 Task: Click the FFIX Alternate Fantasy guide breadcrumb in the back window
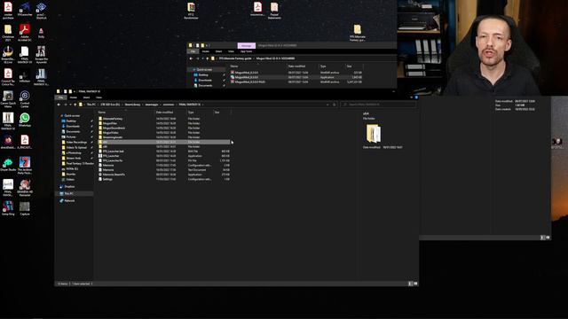click(x=234, y=58)
